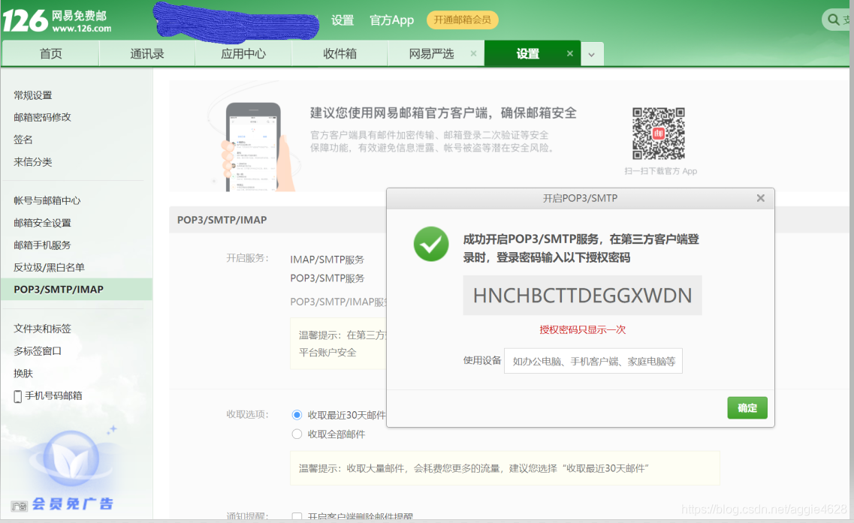Open 反垃圾/黑白名单 in the sidebar
The image size is (854, 523).
click(x=49, y=267)
